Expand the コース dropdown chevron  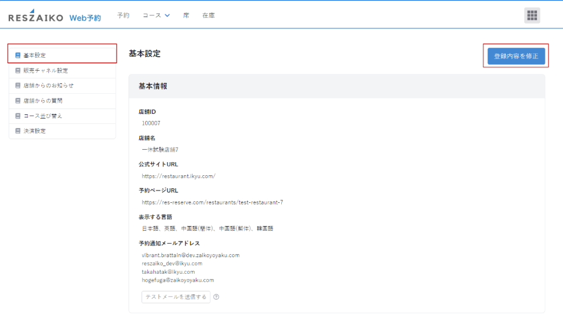pos(167,16)
